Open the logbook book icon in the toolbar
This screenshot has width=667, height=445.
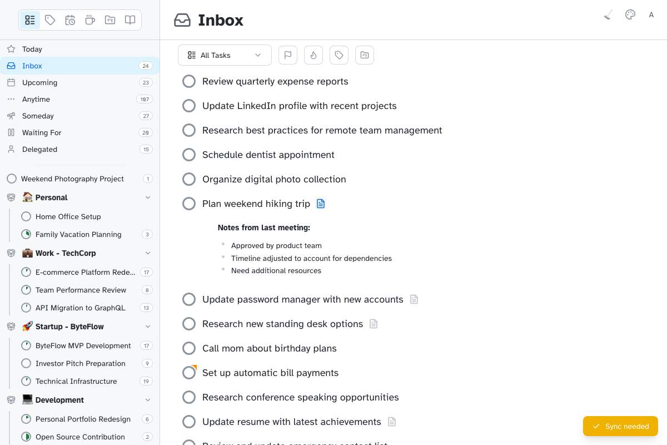point(130,20)
